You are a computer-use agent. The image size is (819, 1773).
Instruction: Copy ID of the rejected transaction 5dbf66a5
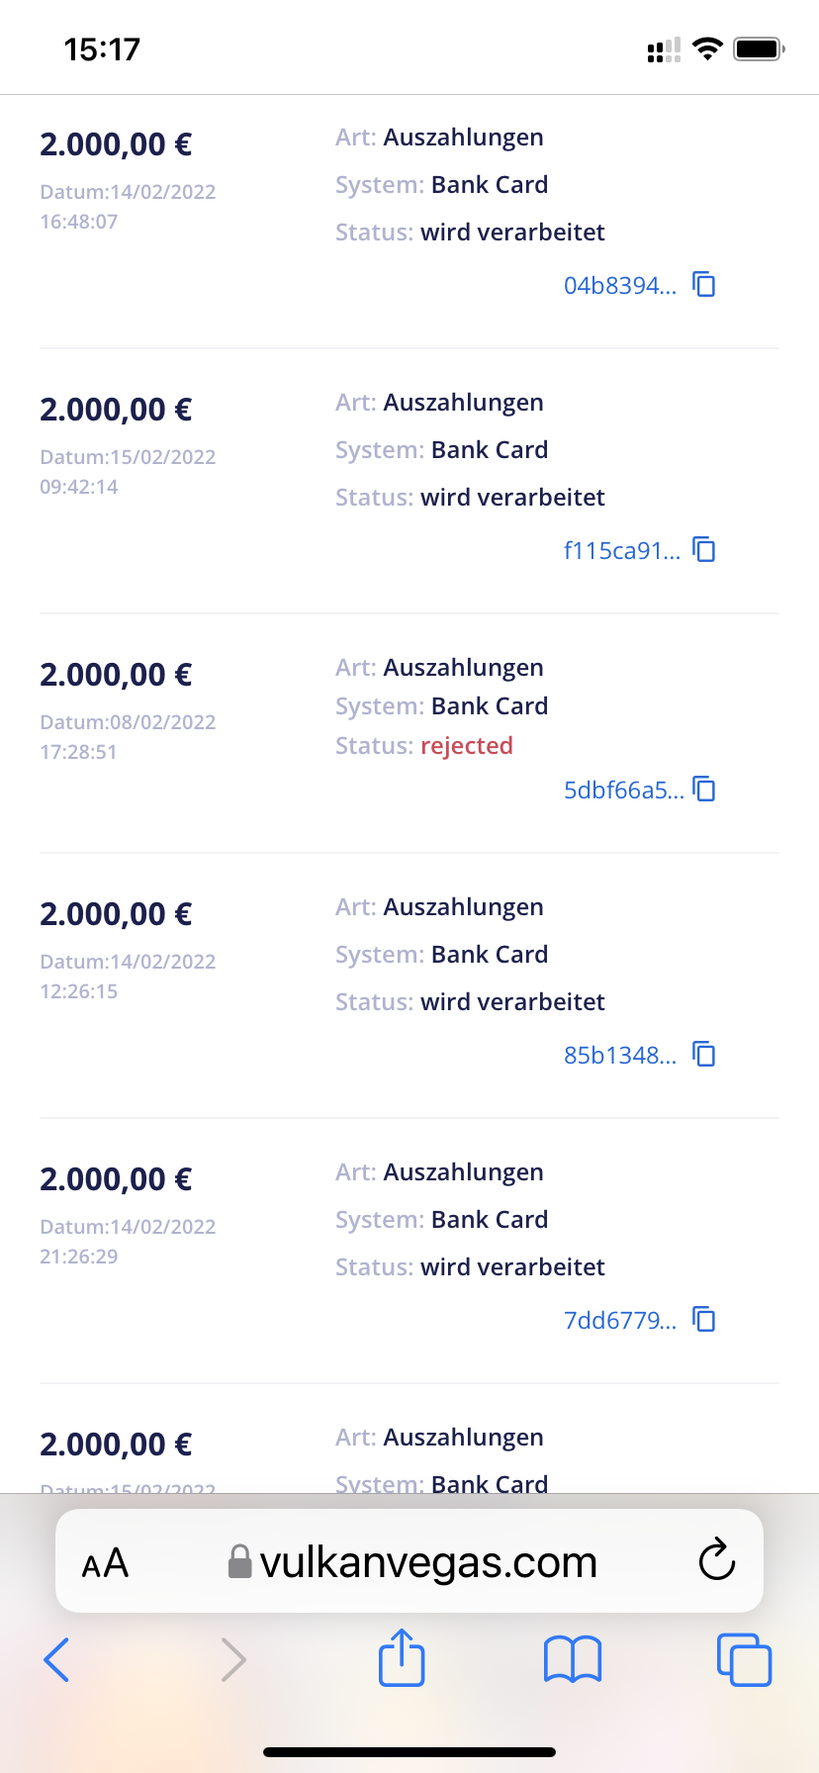tap(704, 790)
